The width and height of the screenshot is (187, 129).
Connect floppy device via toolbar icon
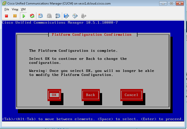click(66, 16)
